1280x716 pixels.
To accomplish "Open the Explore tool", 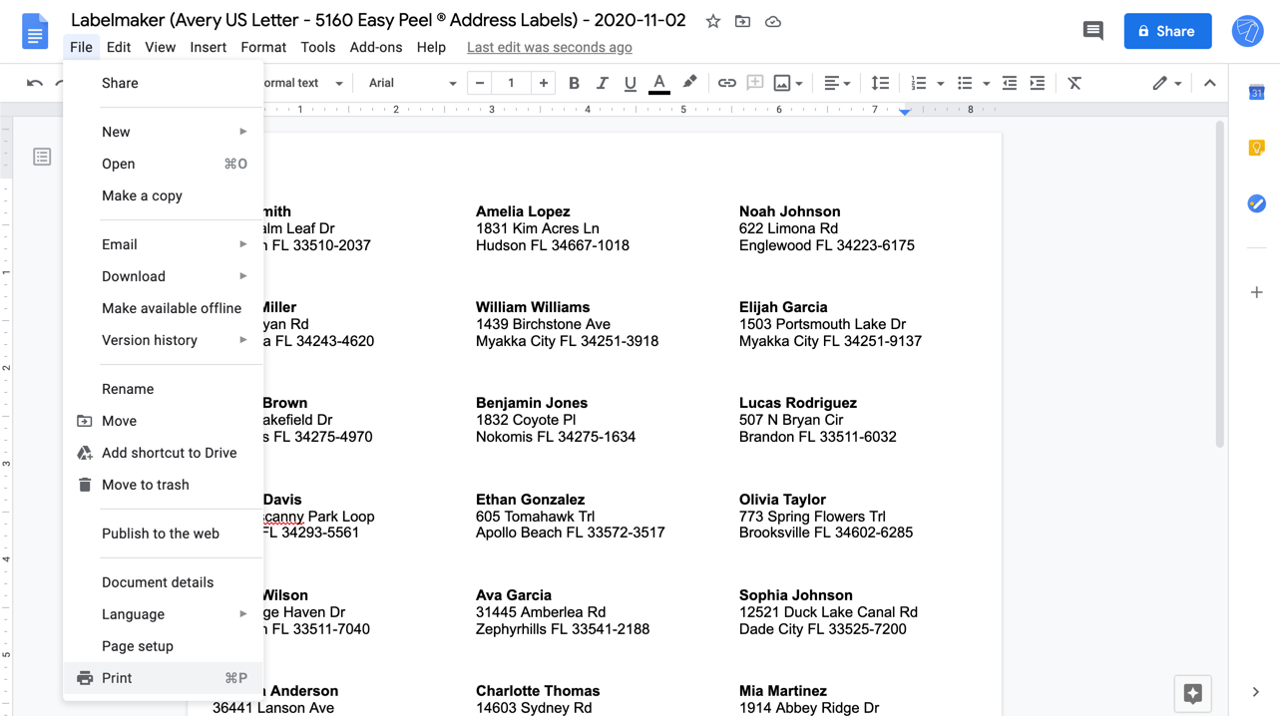I will tap(1192, 691).
